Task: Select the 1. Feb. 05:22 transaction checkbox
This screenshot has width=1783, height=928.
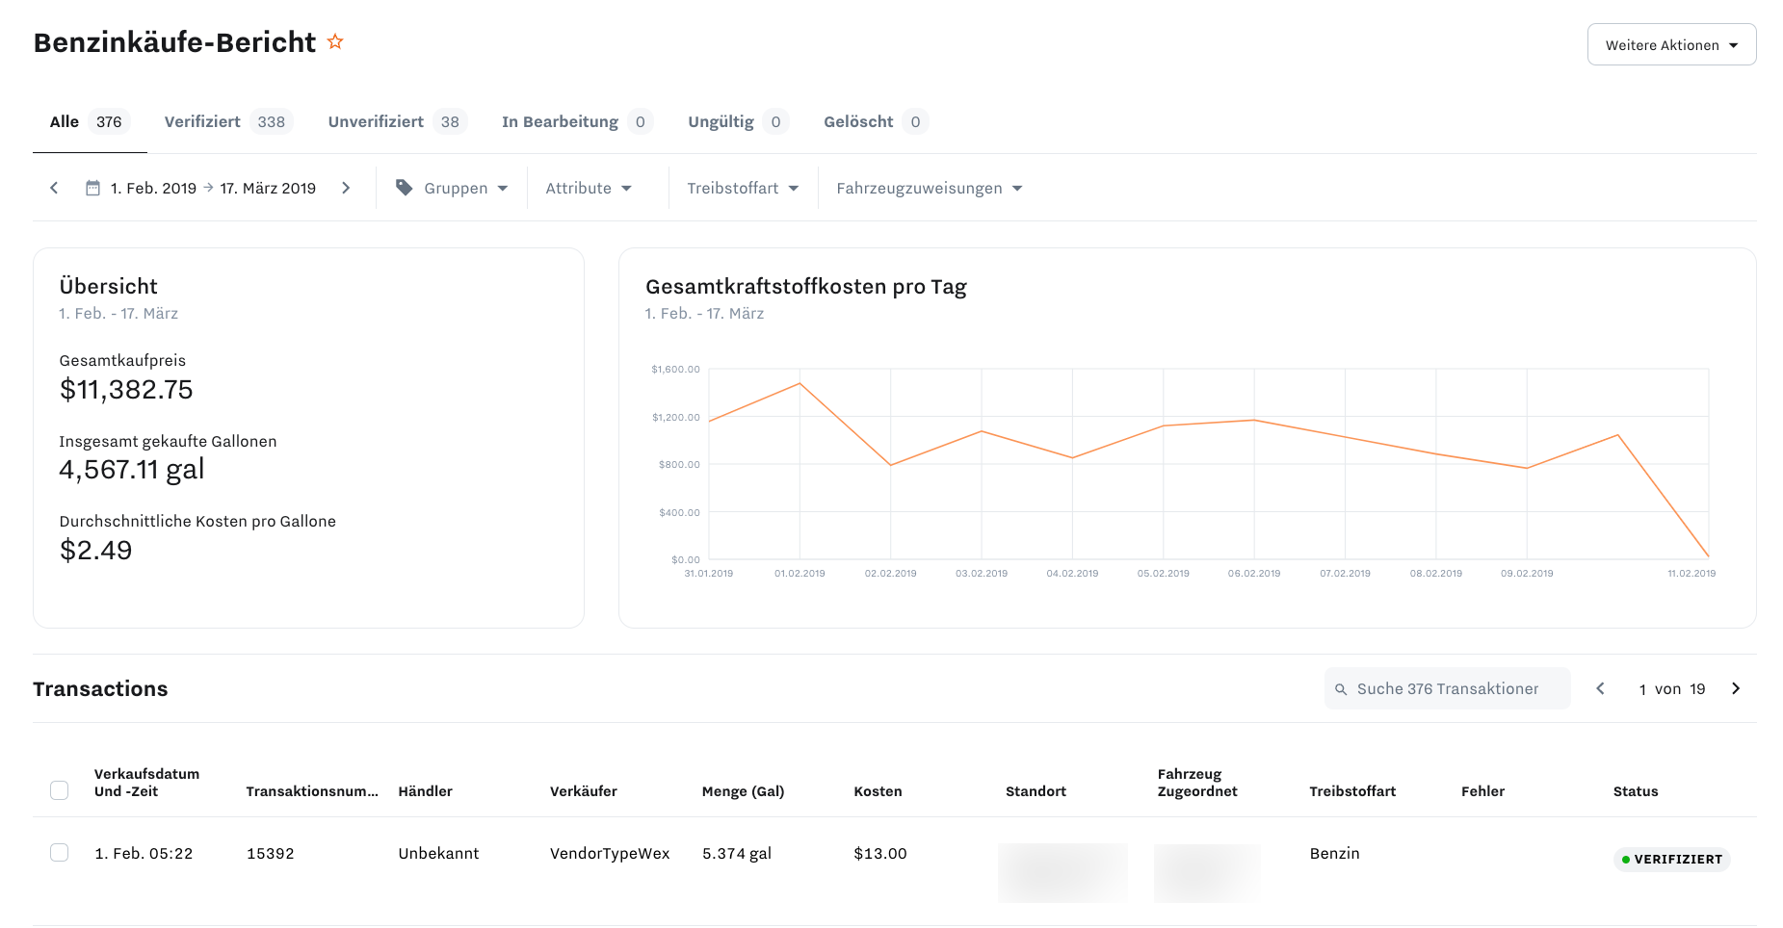Action: pos(59,853)
